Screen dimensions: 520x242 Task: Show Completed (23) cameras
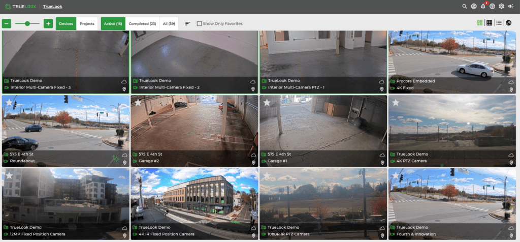click(x=142, y=23)
